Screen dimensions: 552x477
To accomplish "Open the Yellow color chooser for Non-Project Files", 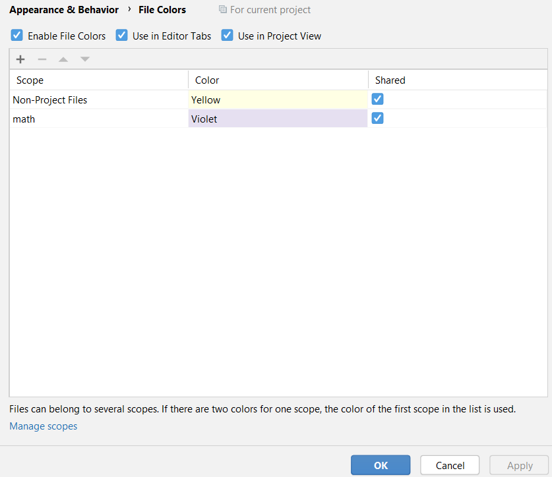I will [277, 99].
